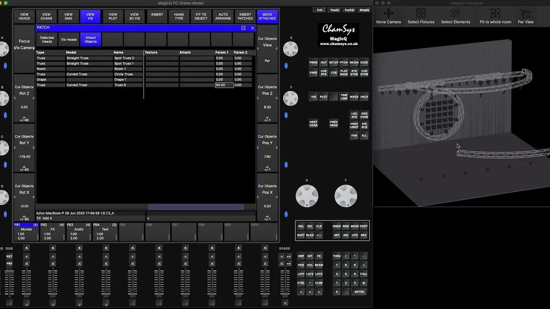
Task: Click the MACR macro key
Action: (x=354, y=97)
